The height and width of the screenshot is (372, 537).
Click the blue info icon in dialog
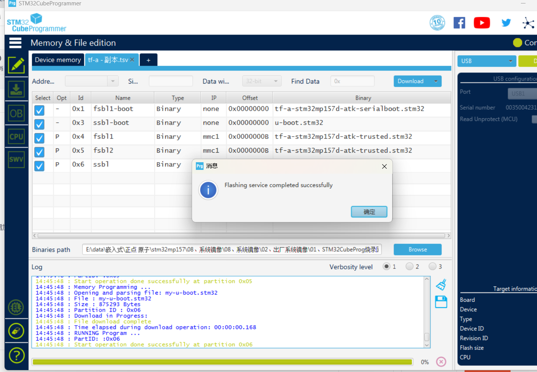[x=208, y=190]
